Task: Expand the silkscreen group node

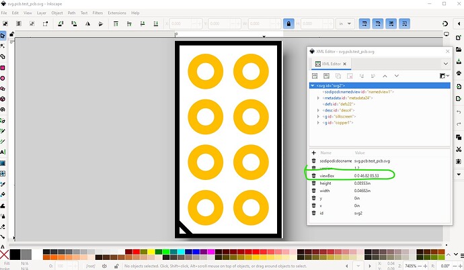Action: 319,116
